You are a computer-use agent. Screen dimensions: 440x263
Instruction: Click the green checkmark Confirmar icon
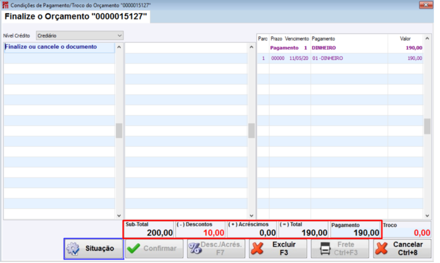[x=134, y=248]
